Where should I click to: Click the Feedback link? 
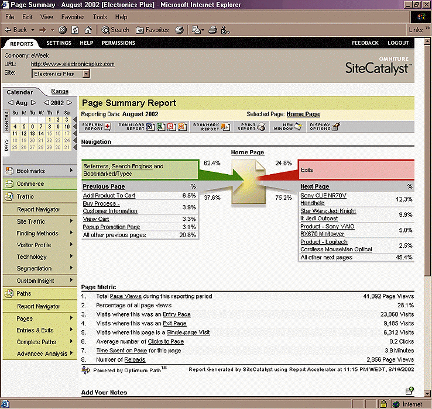pyautogui.click(x=365, y=43)
